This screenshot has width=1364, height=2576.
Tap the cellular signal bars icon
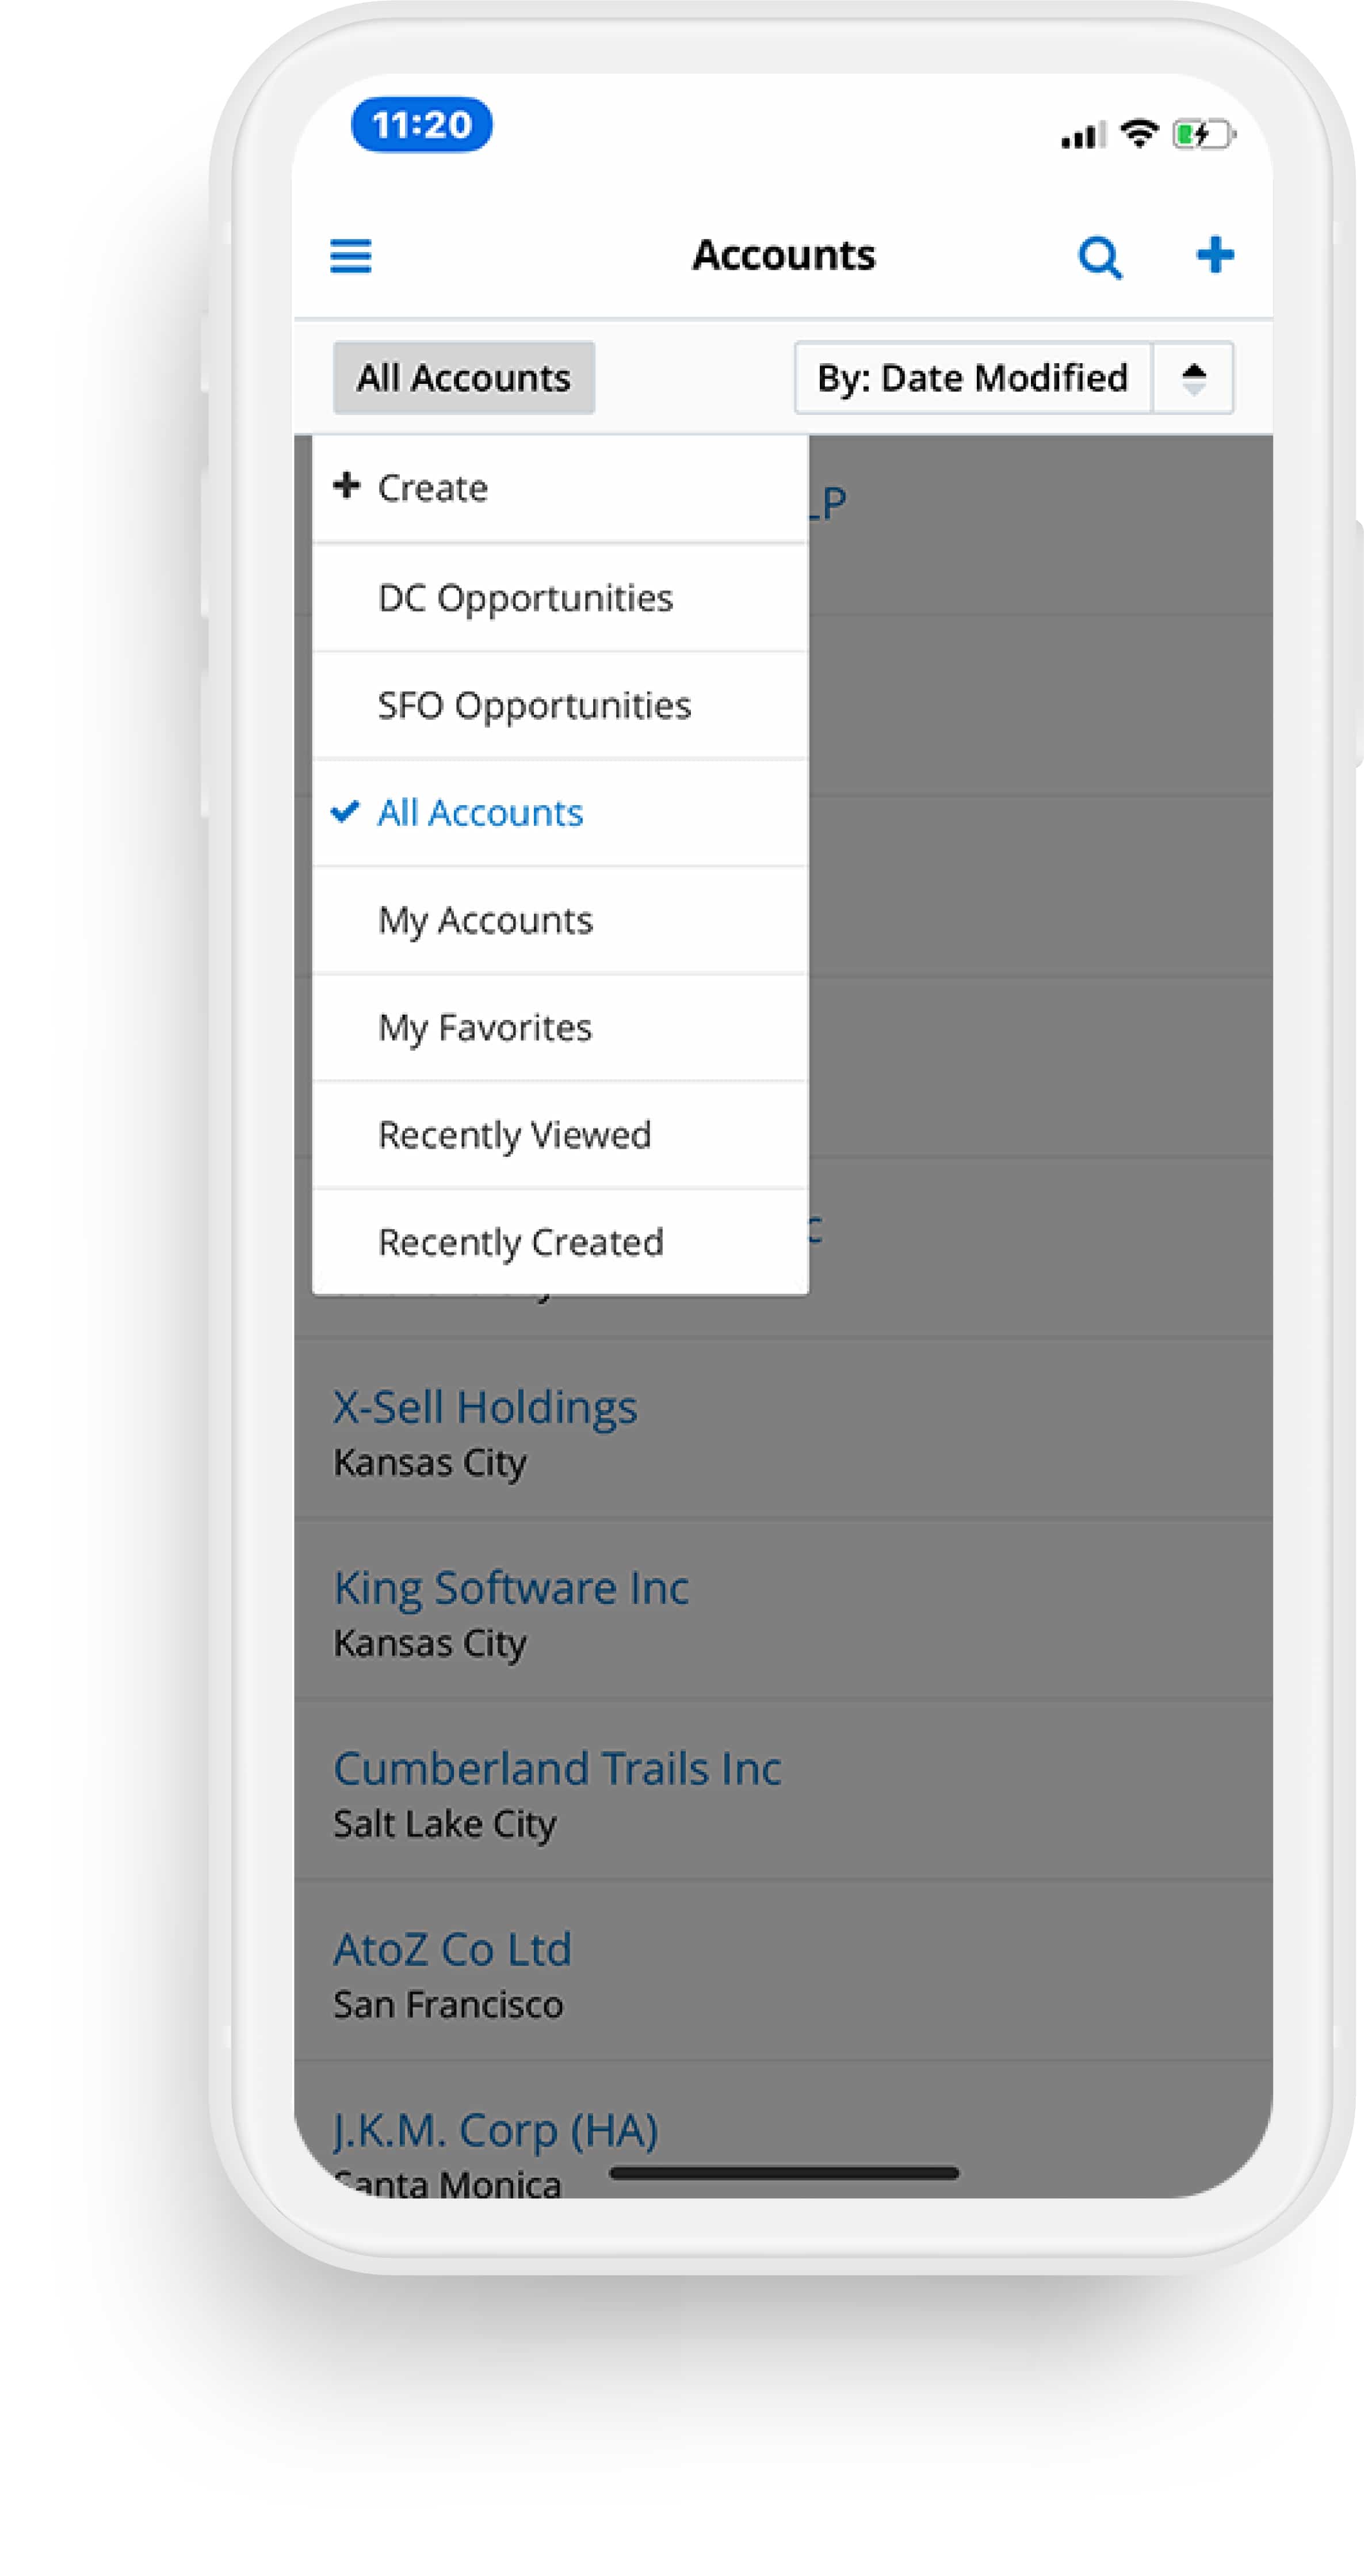pyautogui.click(x=1082, y=135)
